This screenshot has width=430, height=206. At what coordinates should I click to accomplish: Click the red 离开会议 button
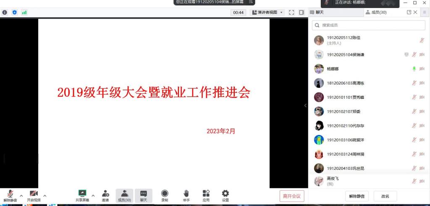pos(292,196)
